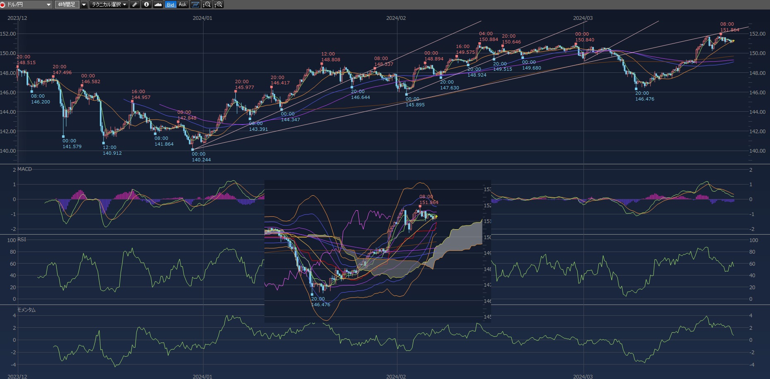Click the 140.244 low price marker

(x=201, y=160)
